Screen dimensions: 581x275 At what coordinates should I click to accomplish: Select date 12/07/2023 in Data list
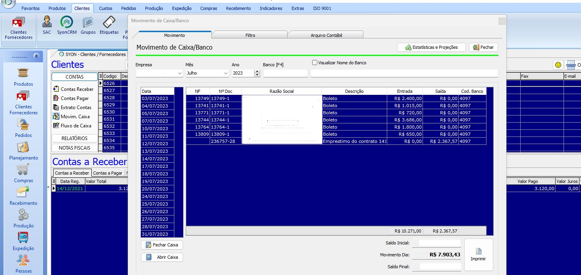[x=158, y=144]
